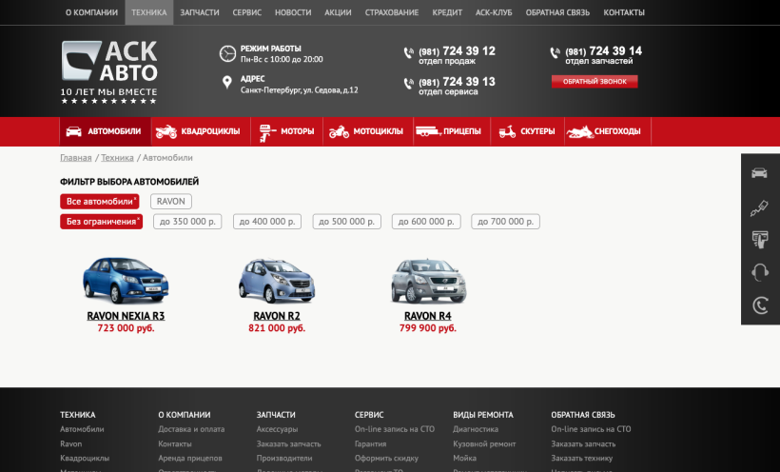This screenshot has height=472, width=780.
Task: Click the callback phone icon in right sidebar
Action: [x=760, y=305]
